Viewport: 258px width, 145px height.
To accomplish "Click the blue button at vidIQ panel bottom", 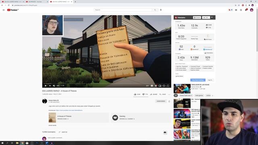I will point(198,80).
